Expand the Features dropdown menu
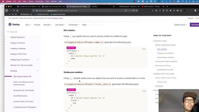 pos(48,25)
